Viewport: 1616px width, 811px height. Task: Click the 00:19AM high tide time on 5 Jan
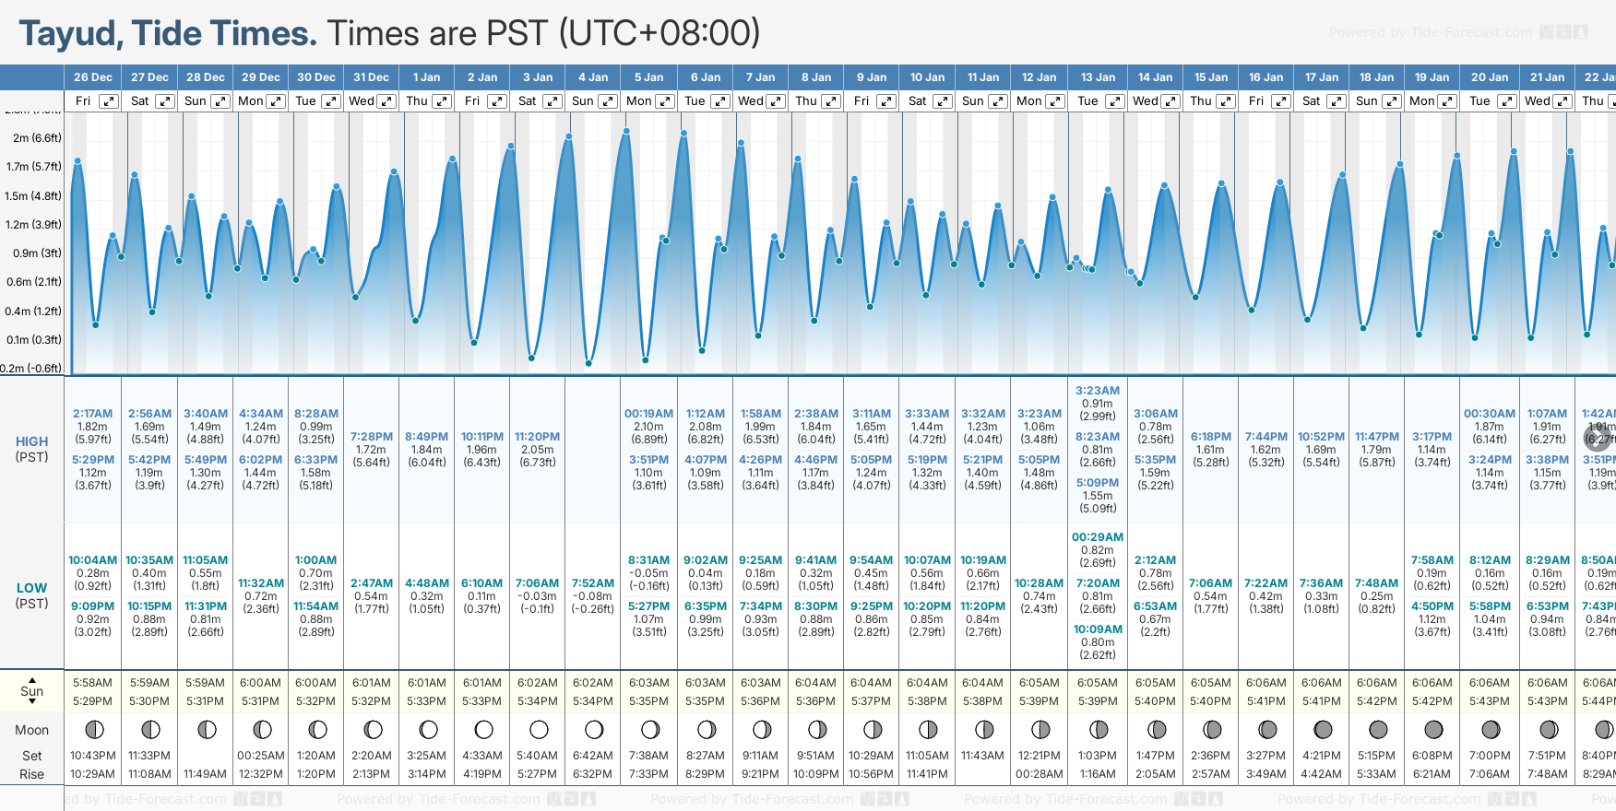(x=648, y=414)
